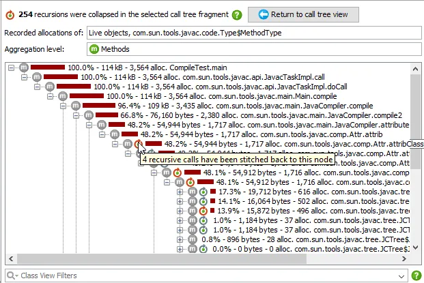
Task: Select the 13.9% 496 alloc row
Action: coord(313,211)
